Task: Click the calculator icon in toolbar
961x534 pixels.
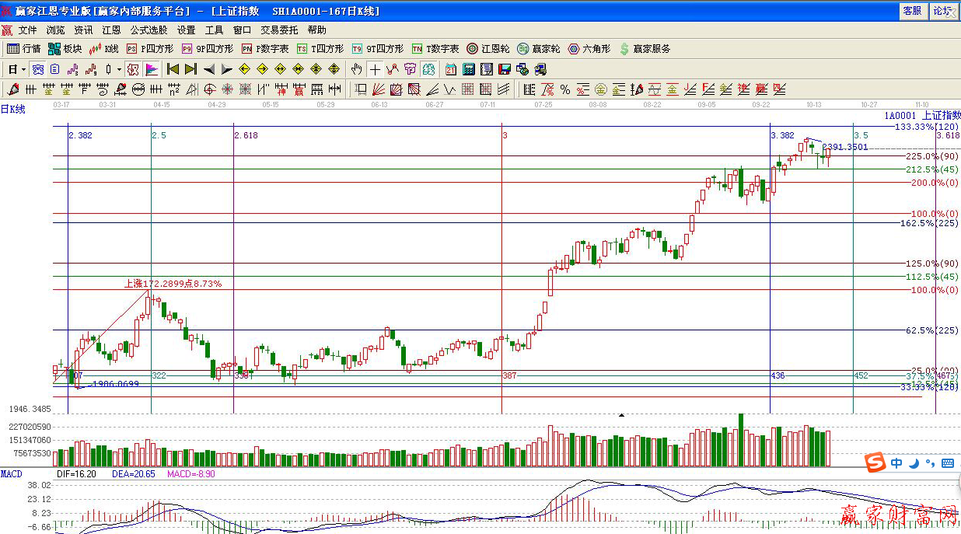Action: point(470,69)
